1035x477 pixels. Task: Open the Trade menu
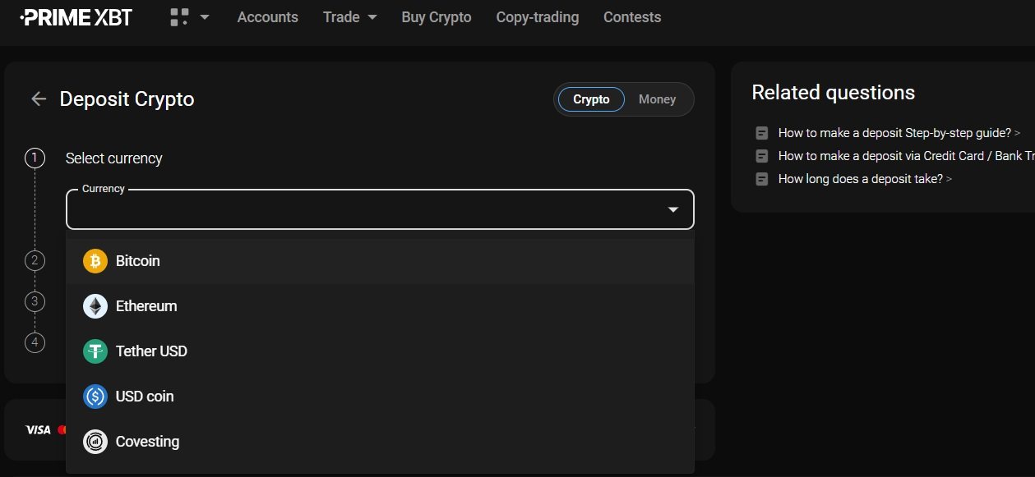pyautogui.click(x=341, y=17)
